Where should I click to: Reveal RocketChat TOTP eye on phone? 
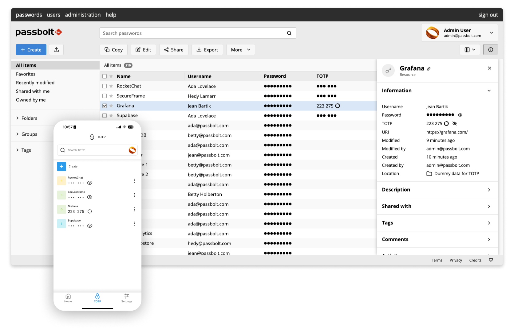point(90,183)
